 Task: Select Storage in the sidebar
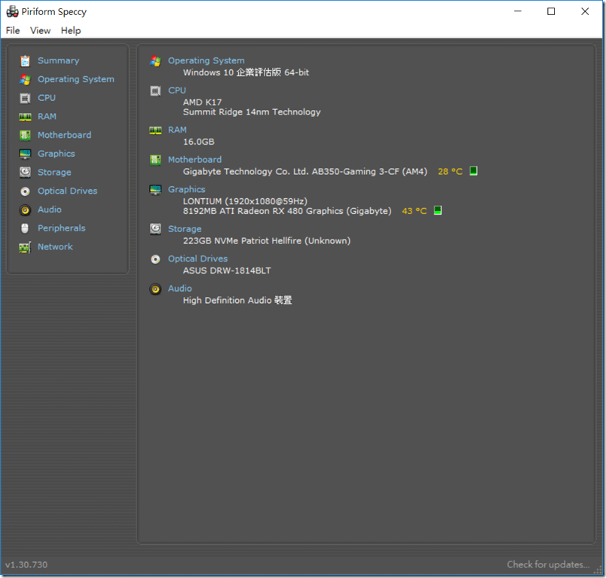(x=54, y=173)
